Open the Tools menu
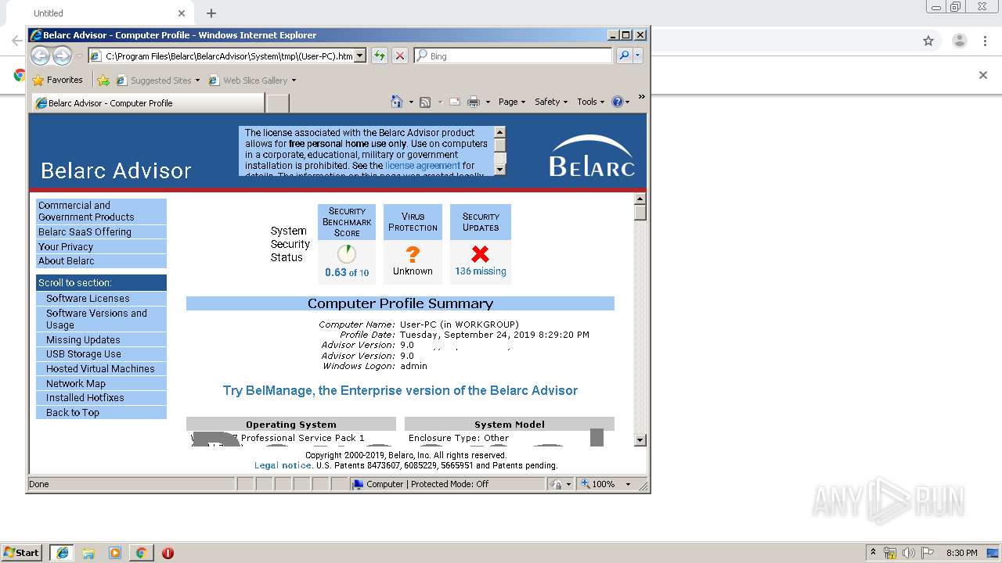Image resolution: width=1002 pixels, height=563 pixels. 591,102
